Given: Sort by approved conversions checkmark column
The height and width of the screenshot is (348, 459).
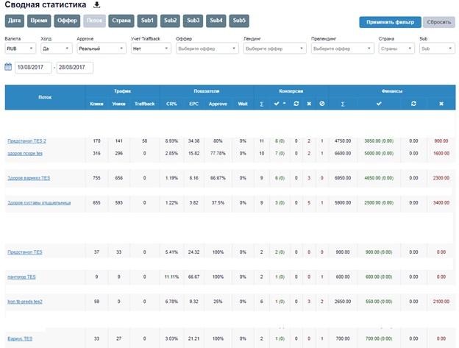Looking at the screenshot, I should (277, 104).
